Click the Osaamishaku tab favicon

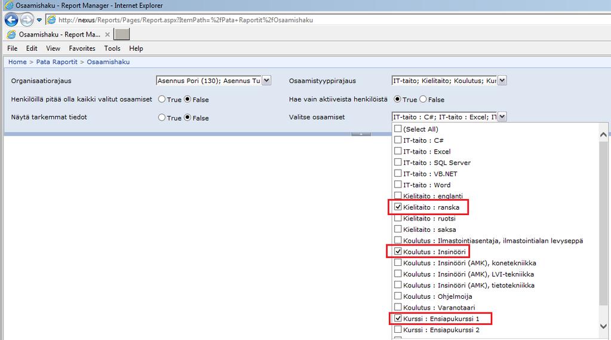[x=12, y=35]
